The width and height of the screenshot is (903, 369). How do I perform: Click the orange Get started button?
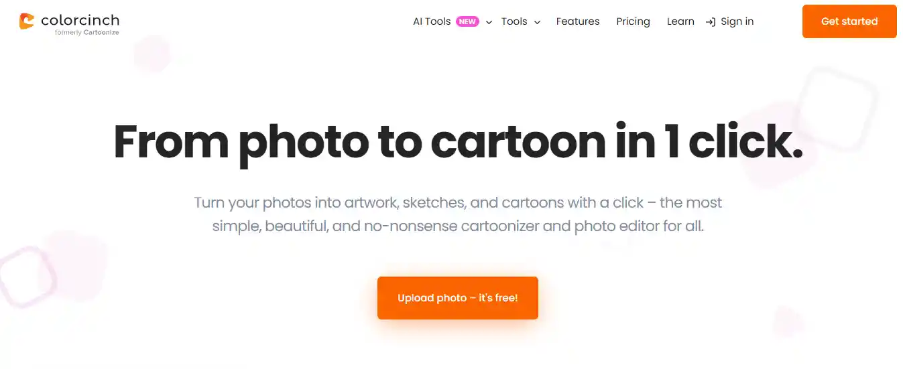[849, 21]
